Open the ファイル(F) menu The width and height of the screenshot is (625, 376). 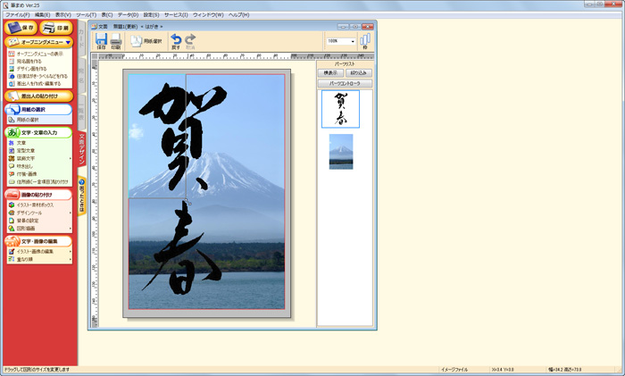click(x=17, y=15)
